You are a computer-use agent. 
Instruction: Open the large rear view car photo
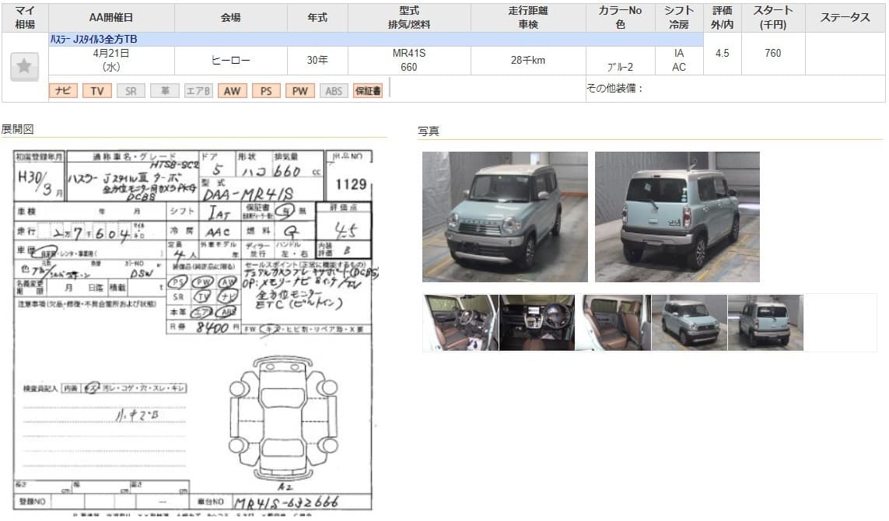point(677,216)
